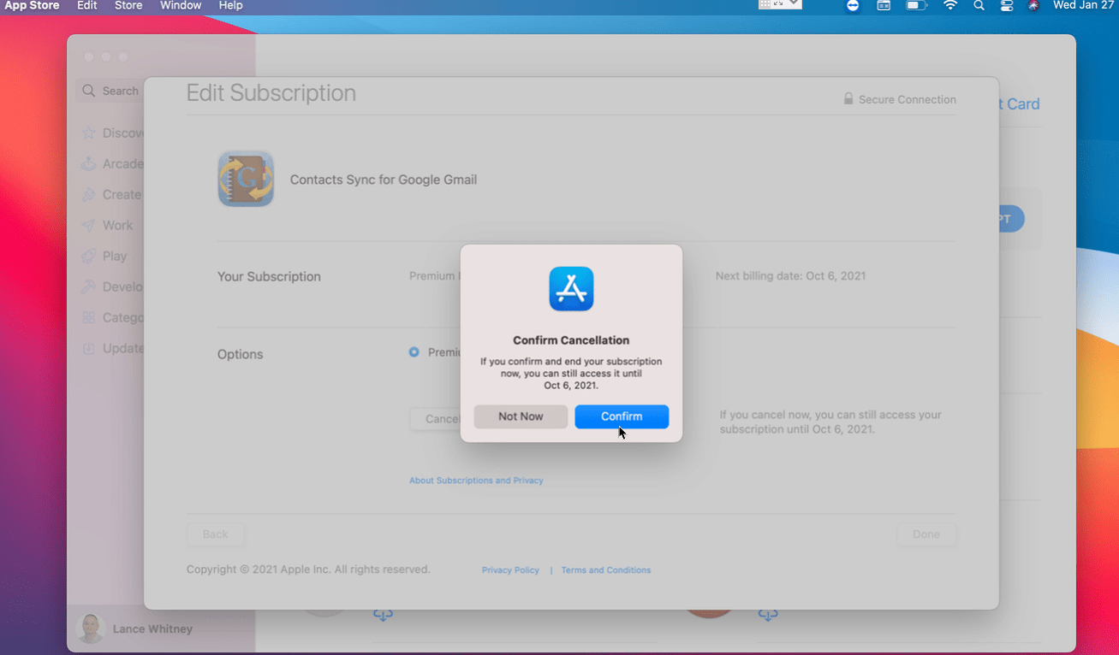Click the App Store sidebar Search field
Screen dimensions: 1119x655
[x=110, y=91]
